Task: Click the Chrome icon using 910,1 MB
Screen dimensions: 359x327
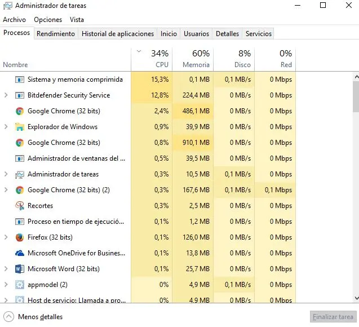Action: tap(20, 143)
